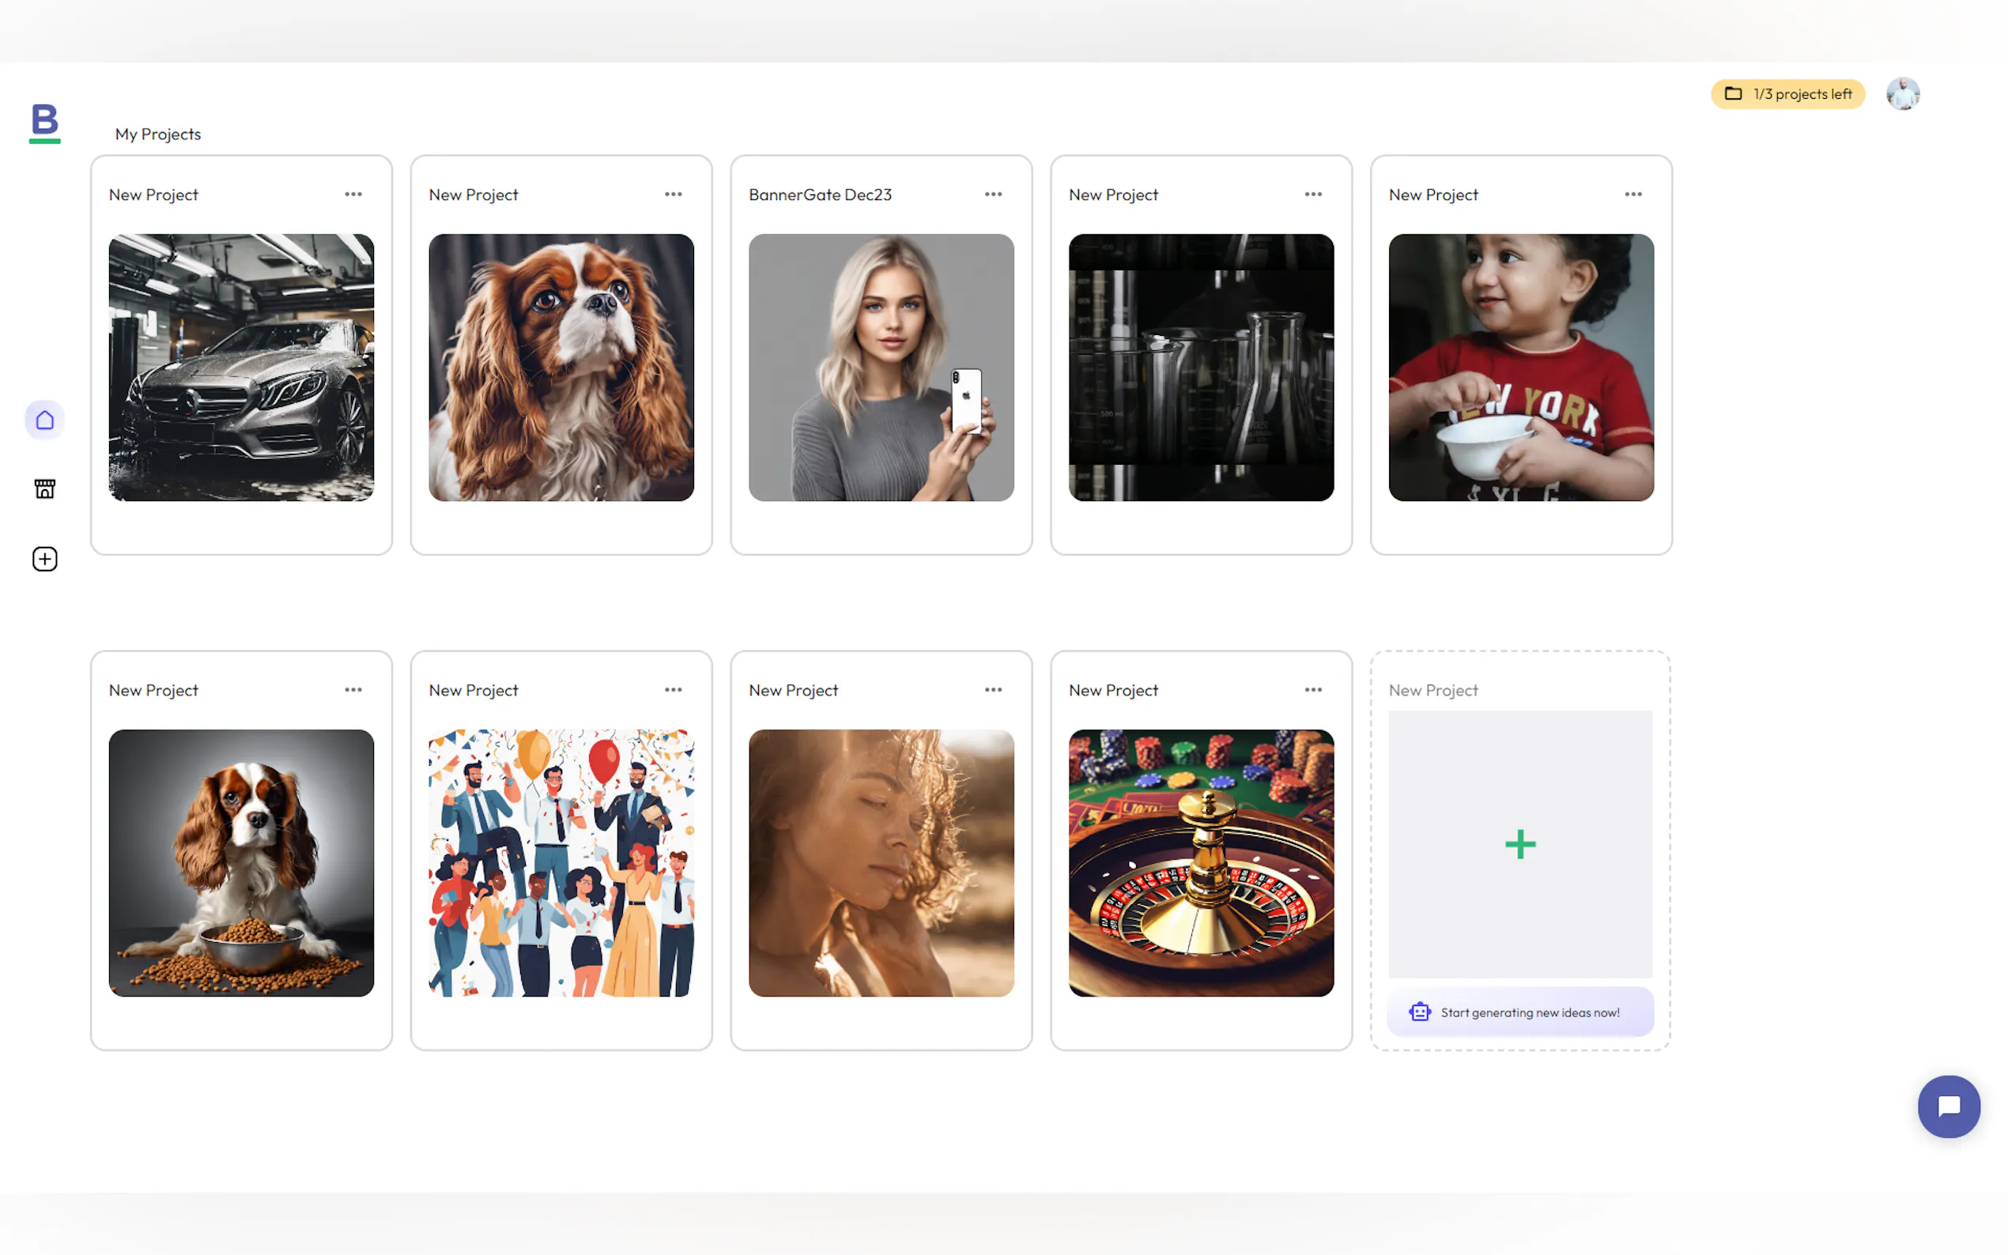Click the robot icon in idea banner
This screenshot has height=1255, width=2008.
point(1420,1012)
